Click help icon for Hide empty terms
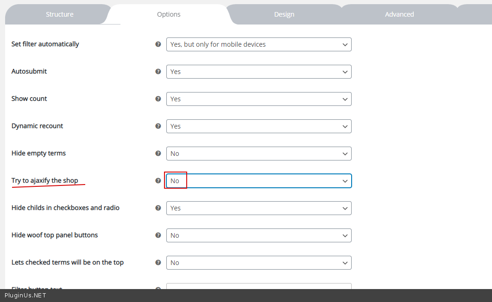492x302 pixels. (158, 154)
